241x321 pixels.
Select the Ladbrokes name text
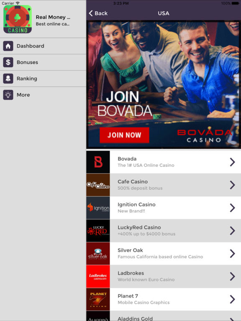point(131,273)
